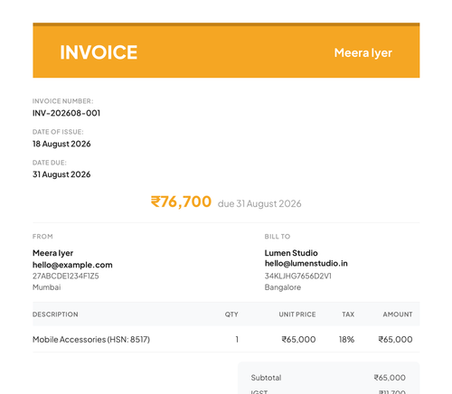This screenshot has width=452, height=394.
Task: Click the 18% tax value
Action: point(346,340)
